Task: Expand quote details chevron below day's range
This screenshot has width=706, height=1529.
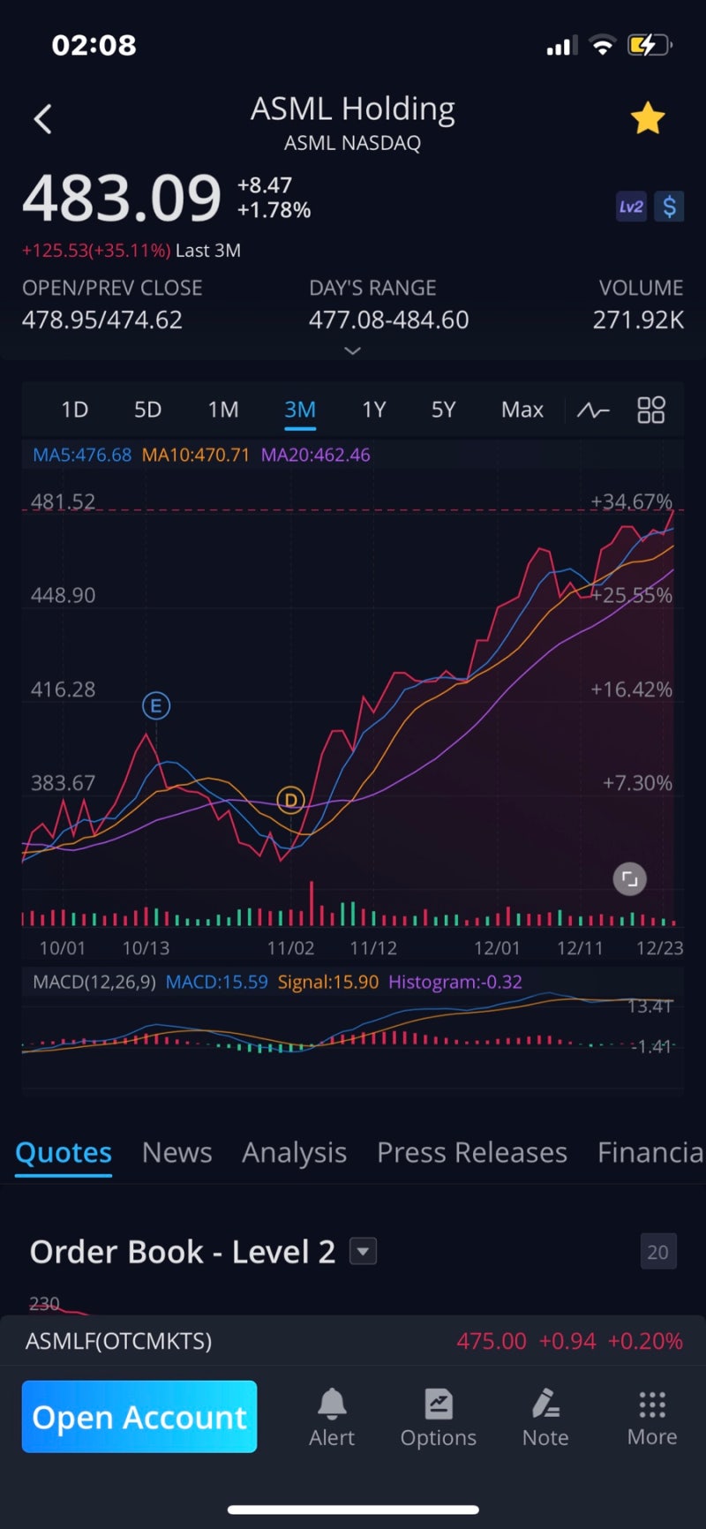Action: tap(352, 350)
